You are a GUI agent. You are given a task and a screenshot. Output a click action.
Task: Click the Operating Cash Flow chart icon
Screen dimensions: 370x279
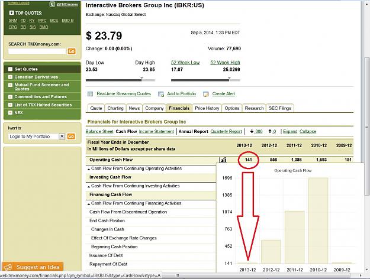(223, 160)
